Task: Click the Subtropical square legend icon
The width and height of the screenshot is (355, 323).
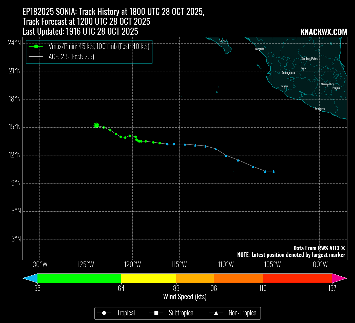Action: click(x=156, y=313)
